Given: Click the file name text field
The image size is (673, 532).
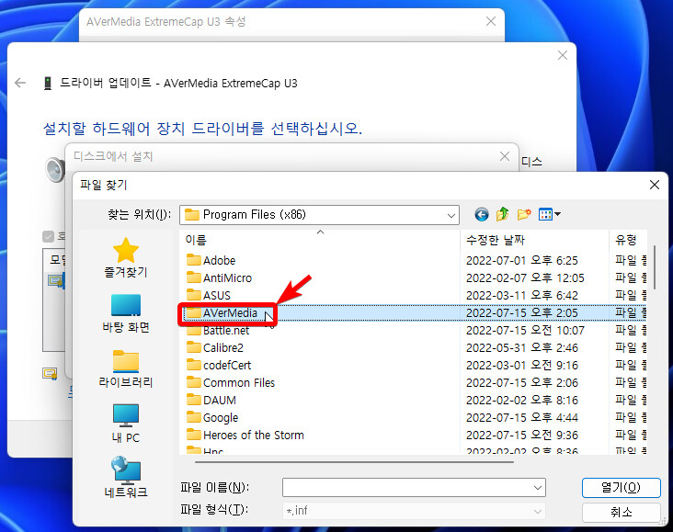Looking at the screenshot, I should tap(407, 488).
